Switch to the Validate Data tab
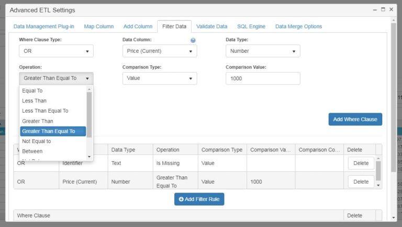The width and height of the screenshot is (402, 227). [211, 27]
